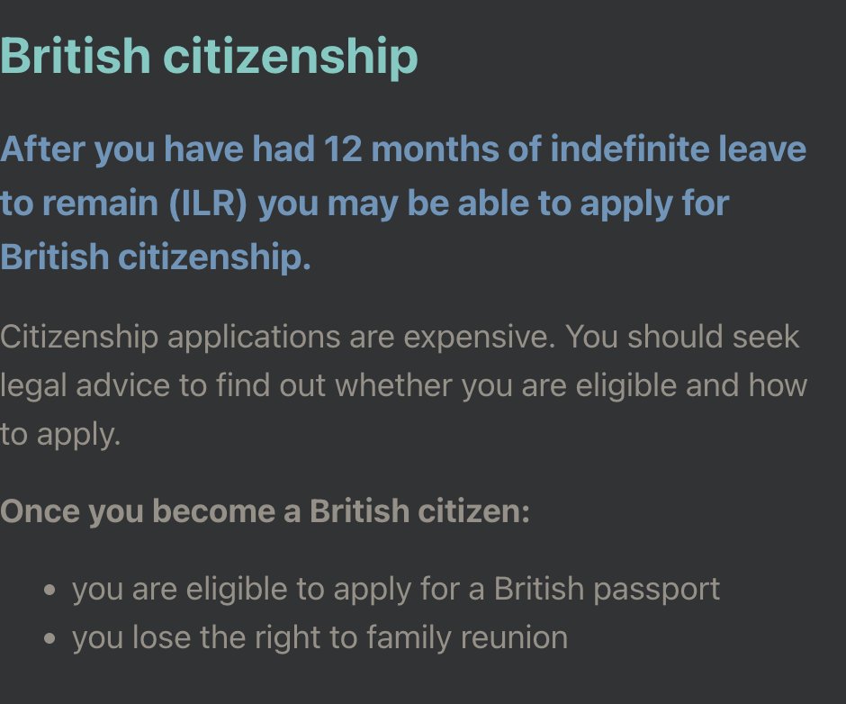Viewport: 846px width, 704px height.
Task: Click the bullet marker before family reunion item
Action: pyautogui.click(x=49, y=638)
